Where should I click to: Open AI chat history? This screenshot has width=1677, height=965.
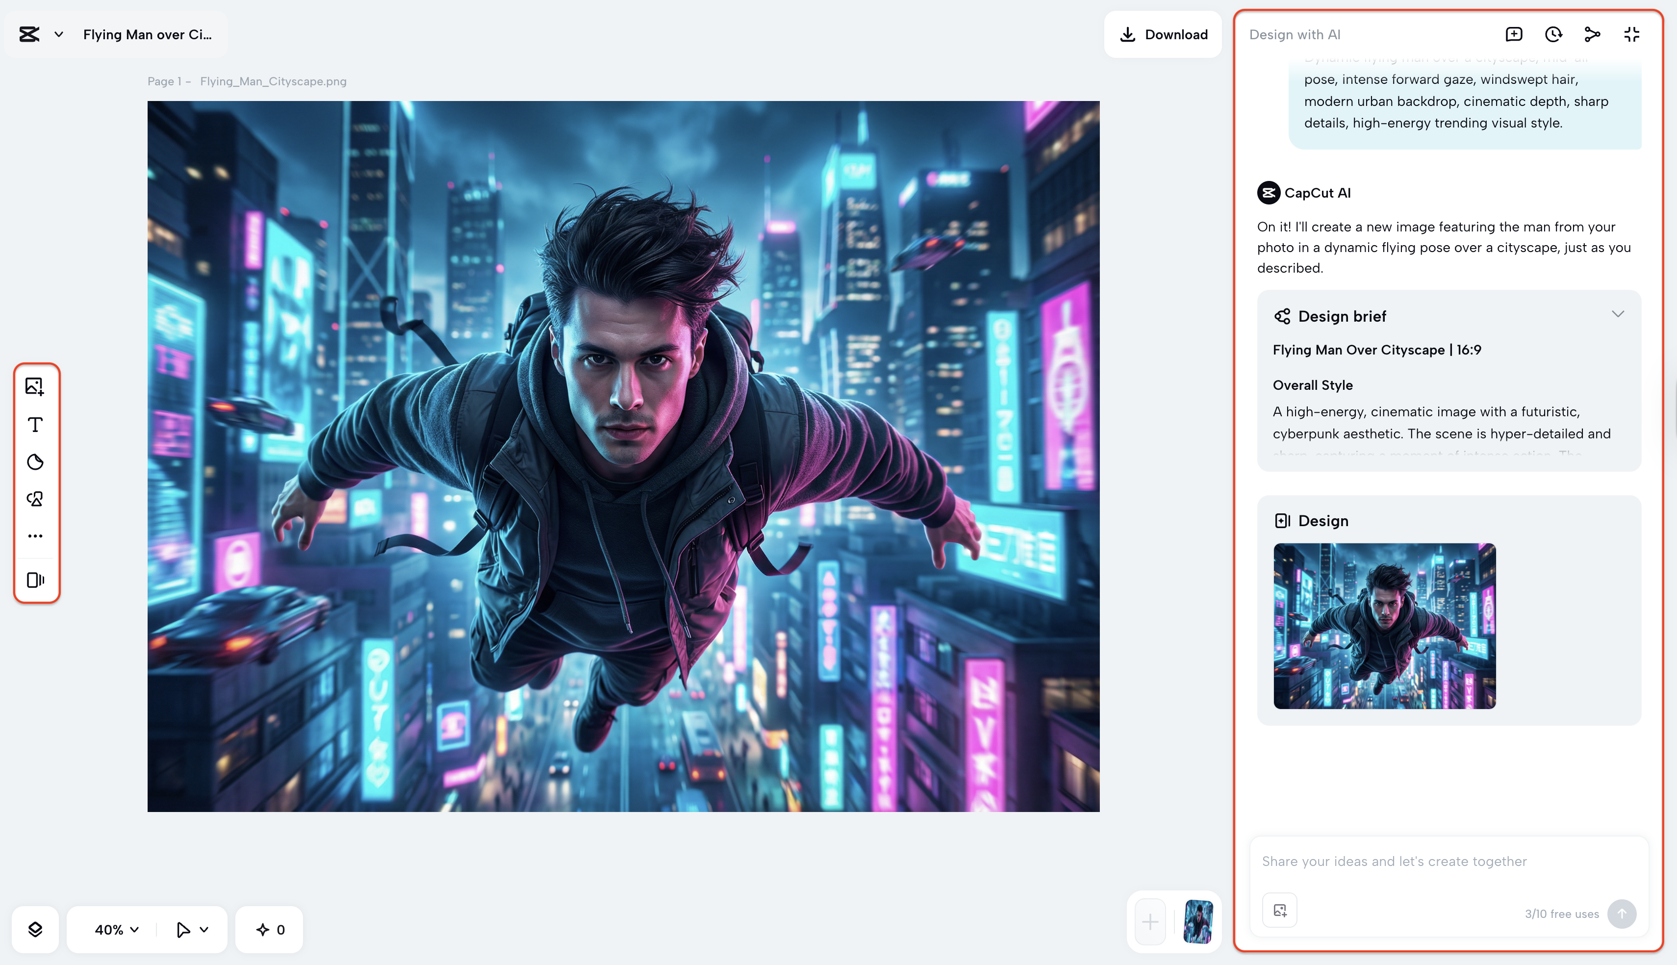click(x=1553, y=34)
